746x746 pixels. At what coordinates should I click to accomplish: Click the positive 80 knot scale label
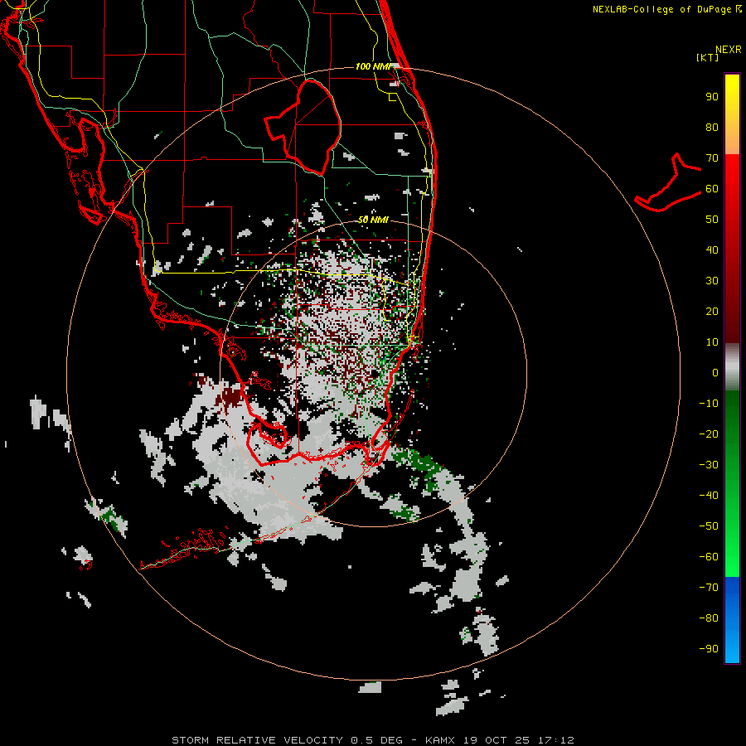[x=712, y=128]
